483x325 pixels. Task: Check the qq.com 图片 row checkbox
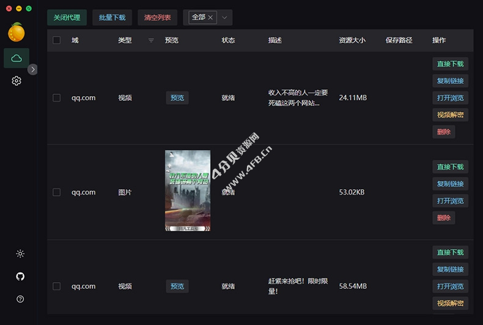coord(57,192)
